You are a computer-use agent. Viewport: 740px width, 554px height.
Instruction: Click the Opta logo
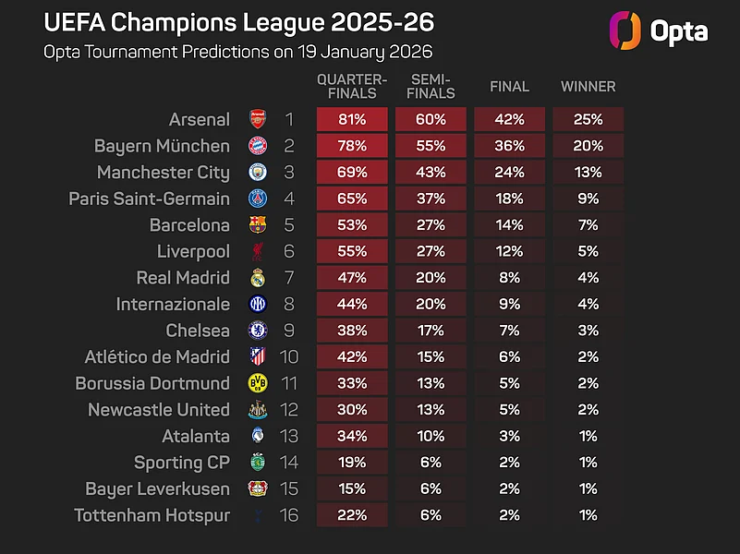click(659, 30)
